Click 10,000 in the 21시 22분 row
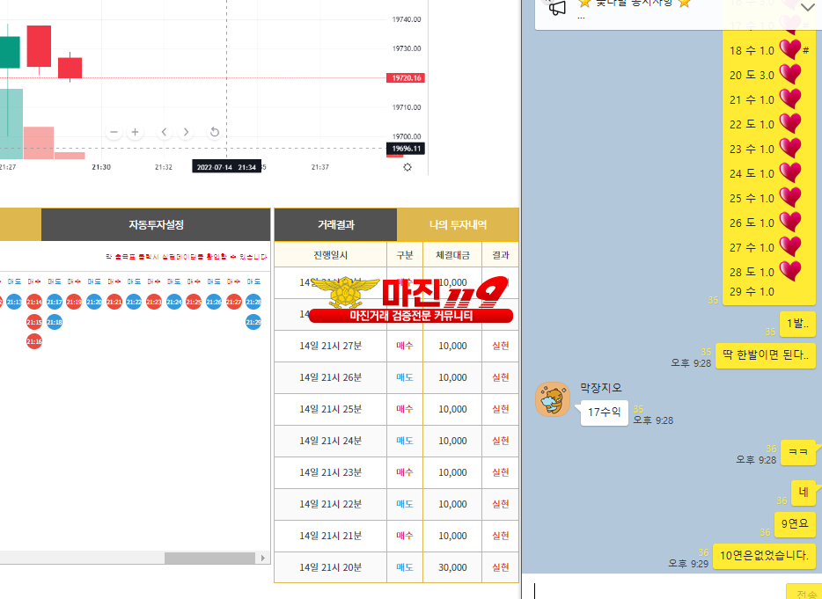This screenshot has width=822, height=599. tap(452, 504)
